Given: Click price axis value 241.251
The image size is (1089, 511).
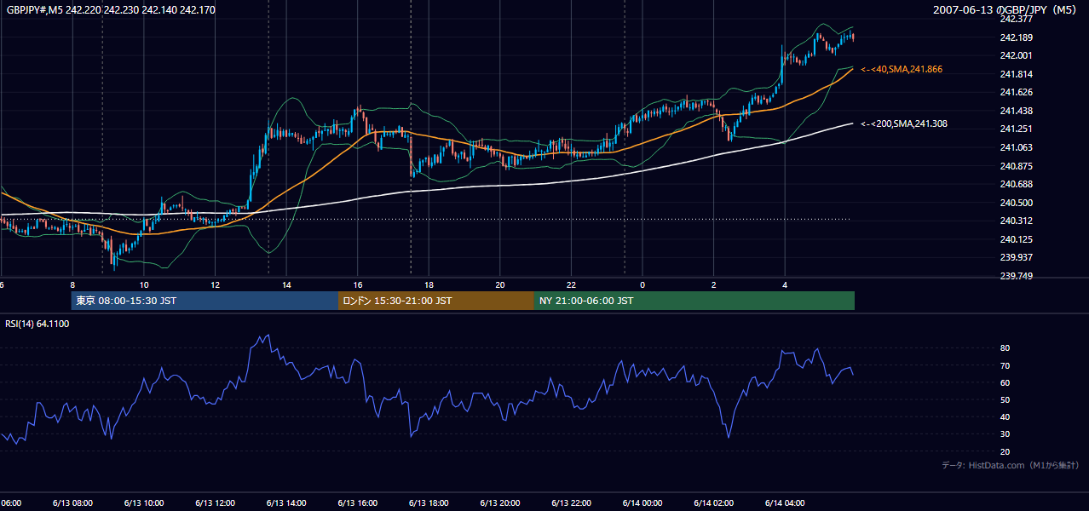Looking at the screenshot, I should click(1016, 129).
